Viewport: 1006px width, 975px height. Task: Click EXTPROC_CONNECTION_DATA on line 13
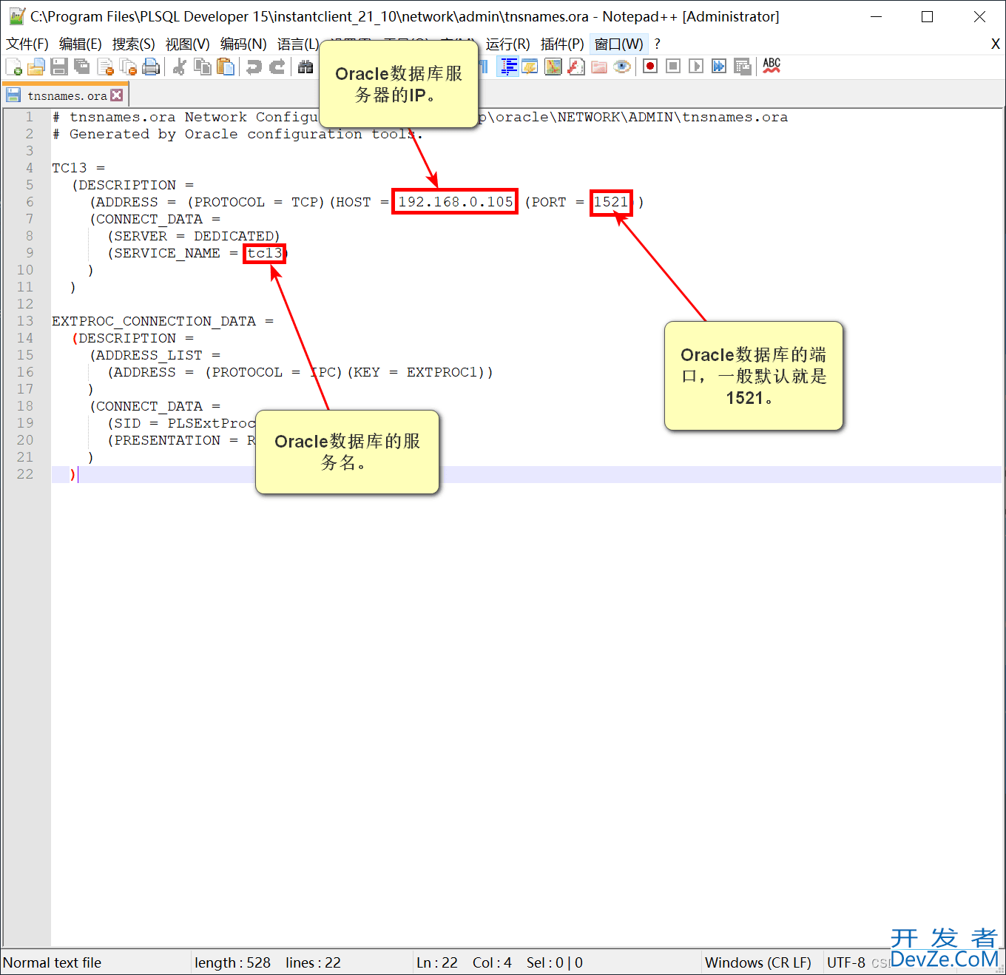(x=154, y=321)
